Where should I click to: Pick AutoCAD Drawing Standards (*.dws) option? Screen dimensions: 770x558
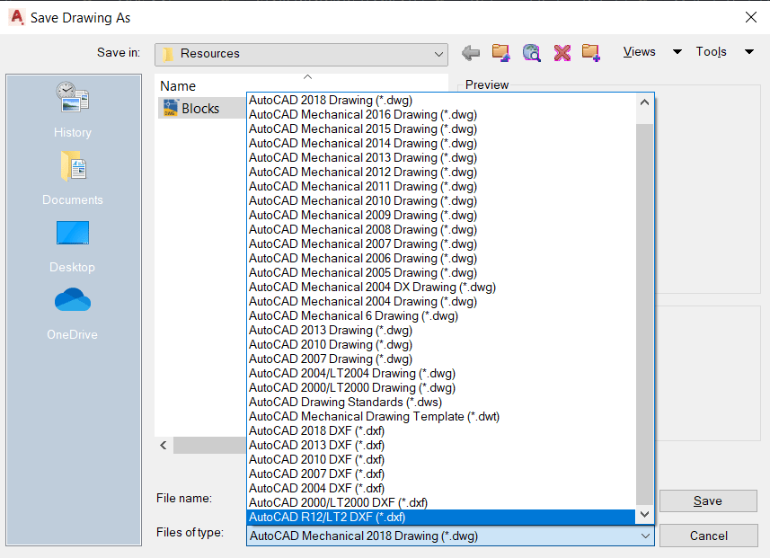point(345,402)
